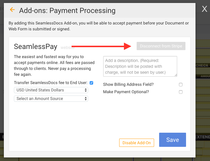Click the Transfer SeamlessDocs fee label text

[x=51, y=83]
